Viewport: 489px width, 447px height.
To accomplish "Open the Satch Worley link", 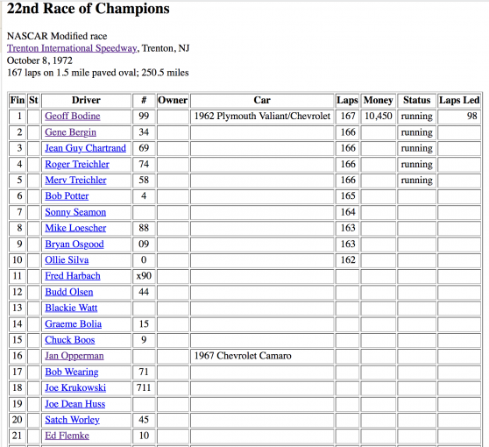I will coord(73,420).
